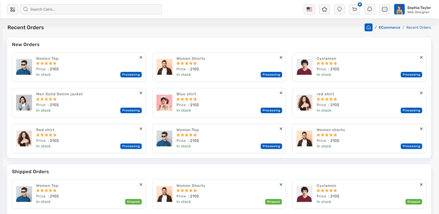Close the Cyclamen order in New Orders

pos(421,58)
